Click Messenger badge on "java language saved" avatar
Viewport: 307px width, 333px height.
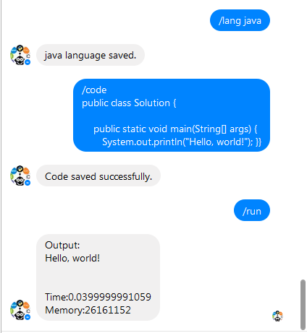(28, 62)
